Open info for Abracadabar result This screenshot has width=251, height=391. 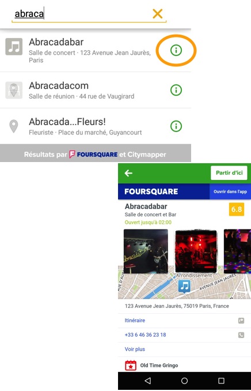click(176, 50)
